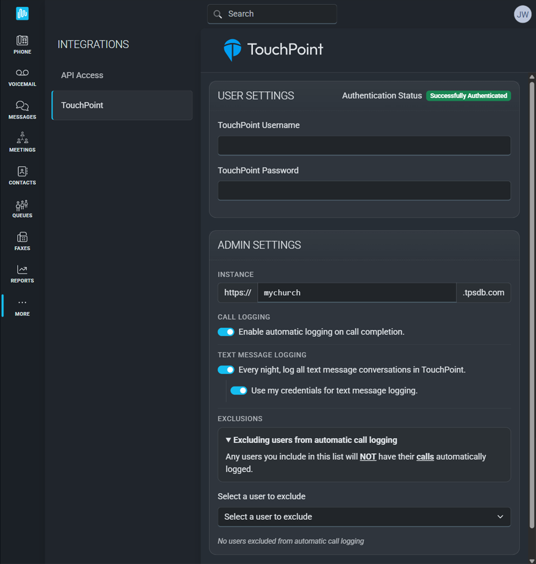The width and height of the screenshot is (536, 564).
Task: Click the Authentication Status label
Action: pos(382,95)
